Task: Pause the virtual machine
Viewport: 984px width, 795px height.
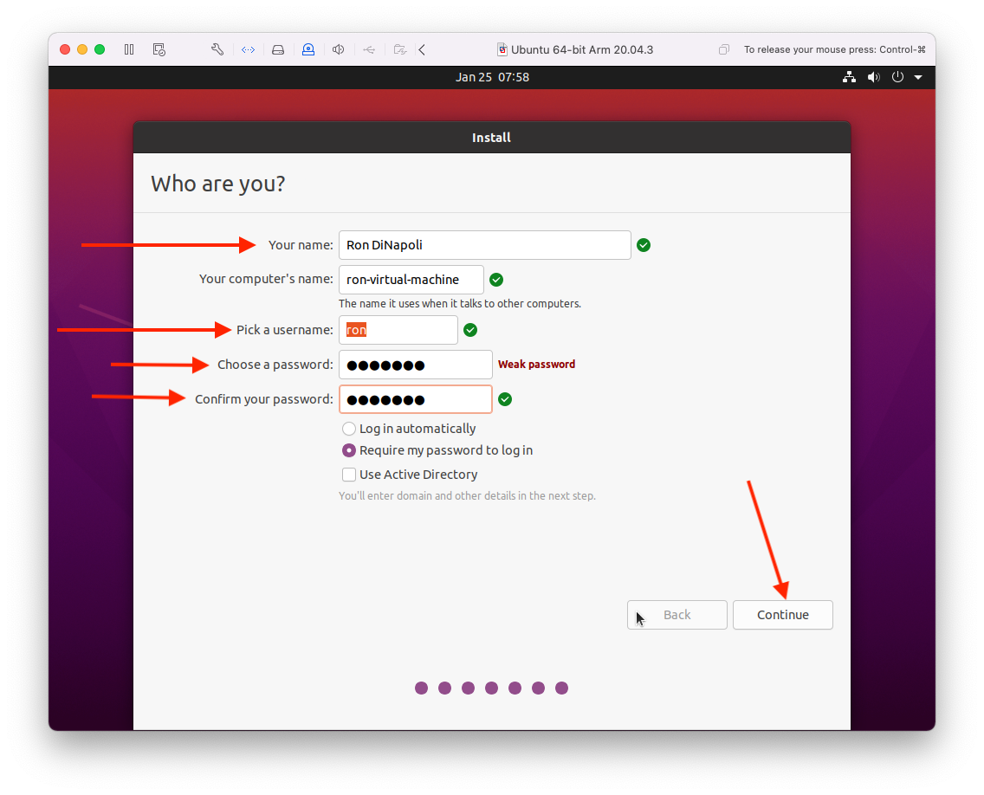Action: (129, 49)
